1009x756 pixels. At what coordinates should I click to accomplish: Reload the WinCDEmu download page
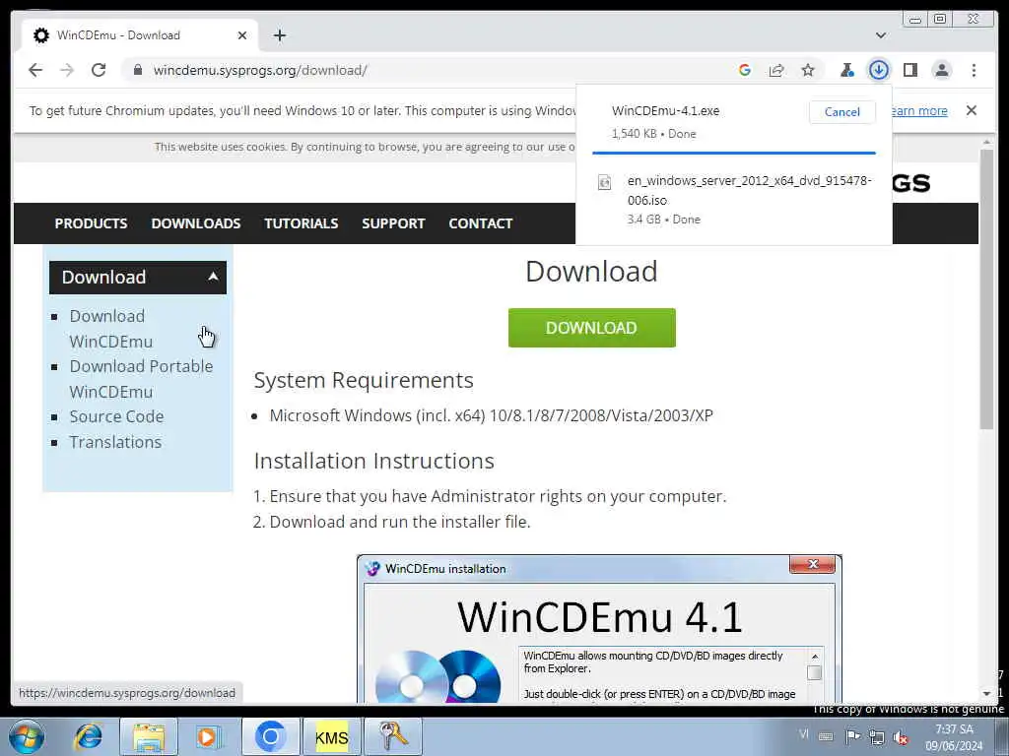[99, 70]
